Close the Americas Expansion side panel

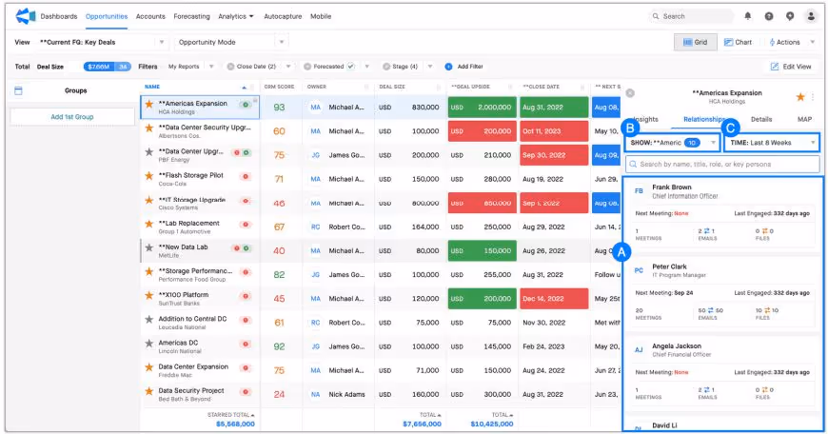pos(630,93)
